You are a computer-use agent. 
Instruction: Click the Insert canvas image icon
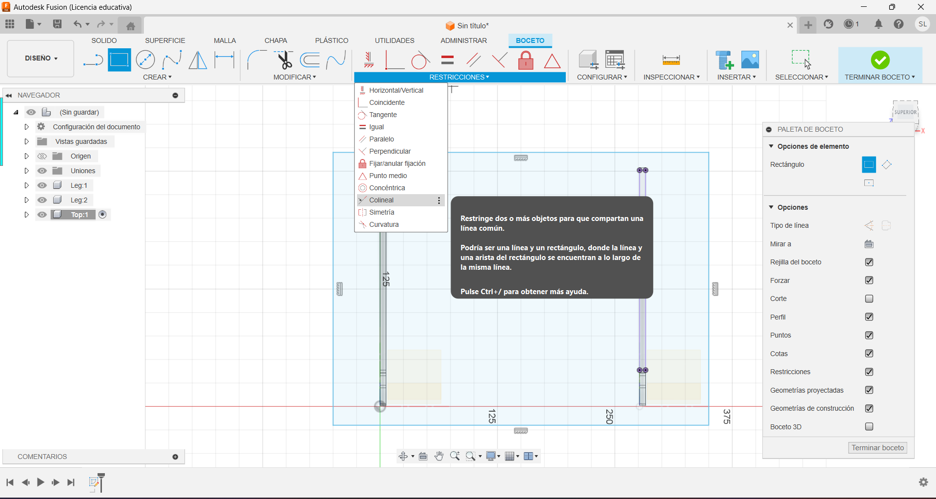point(750,60)
